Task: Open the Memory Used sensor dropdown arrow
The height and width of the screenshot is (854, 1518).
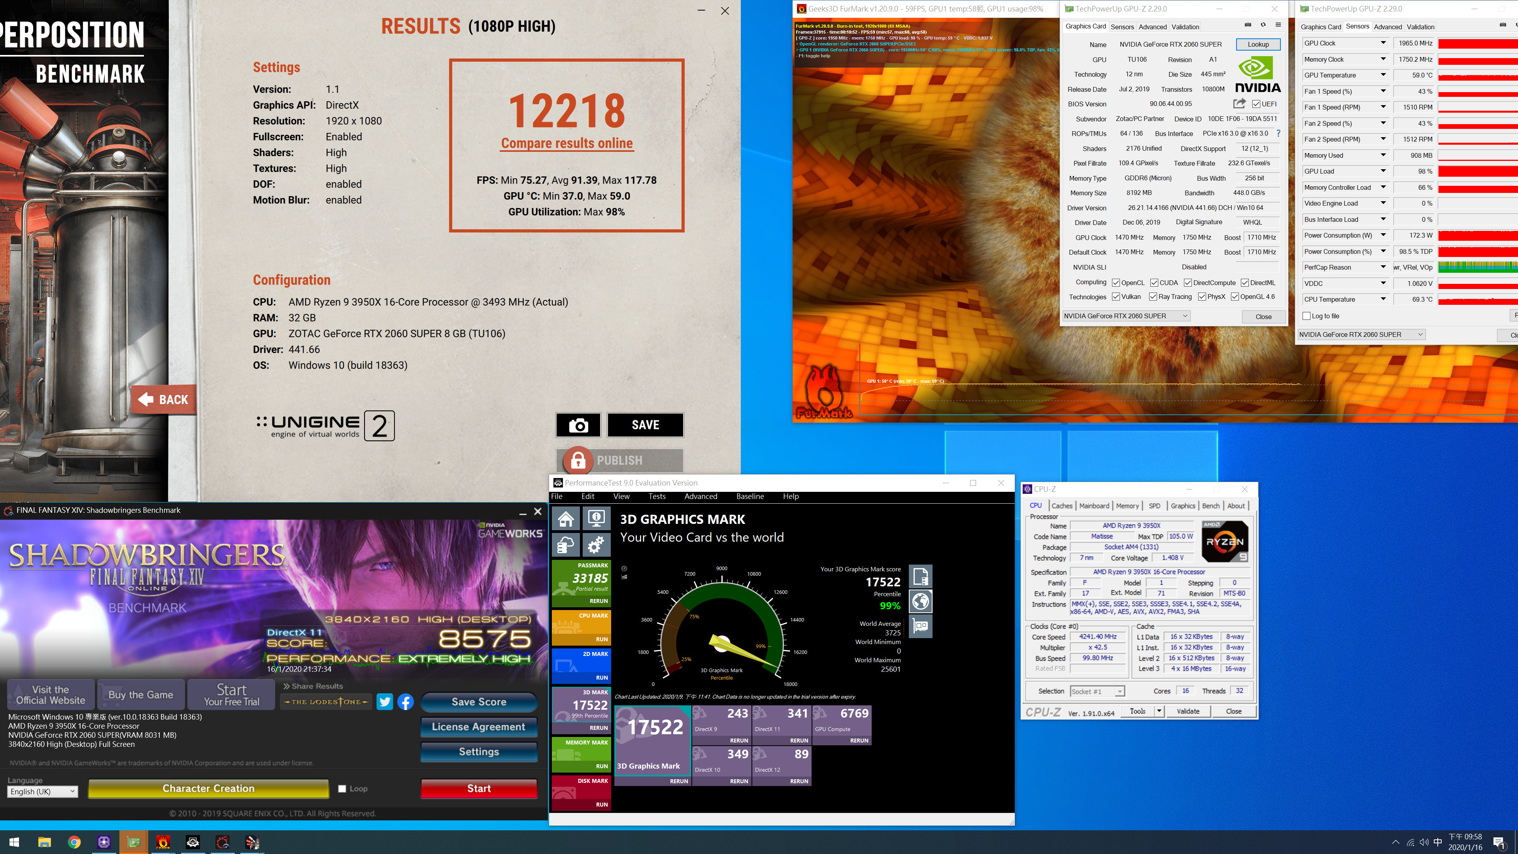Action: (1383, 155)
